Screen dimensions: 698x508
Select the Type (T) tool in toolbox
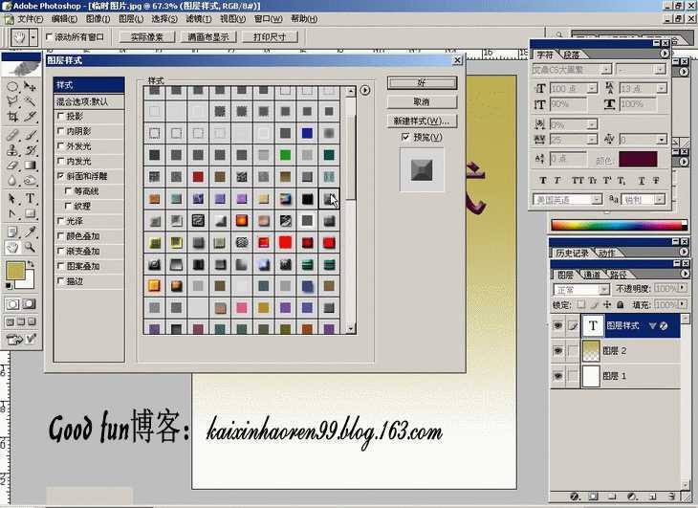pyautogui.click(x=31, y=197)
